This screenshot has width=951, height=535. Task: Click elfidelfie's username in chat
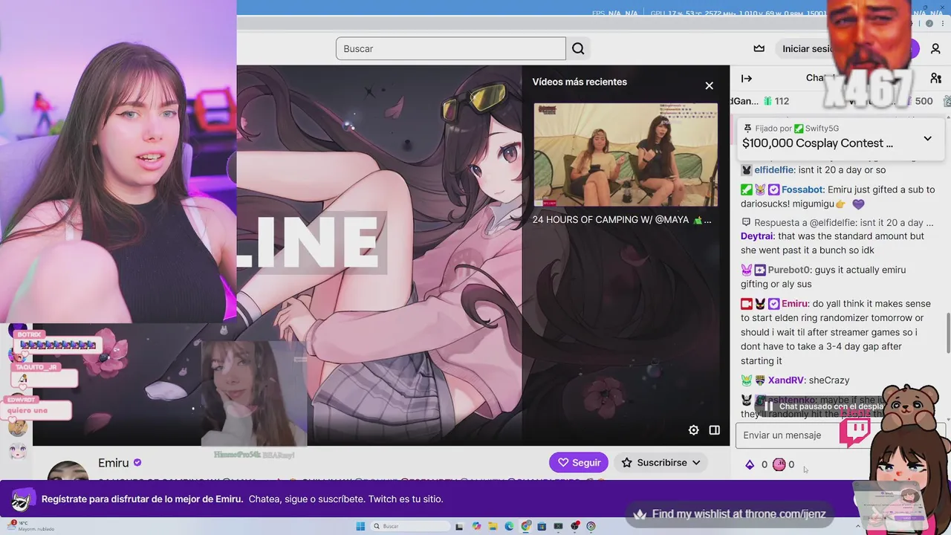(773, 170)
